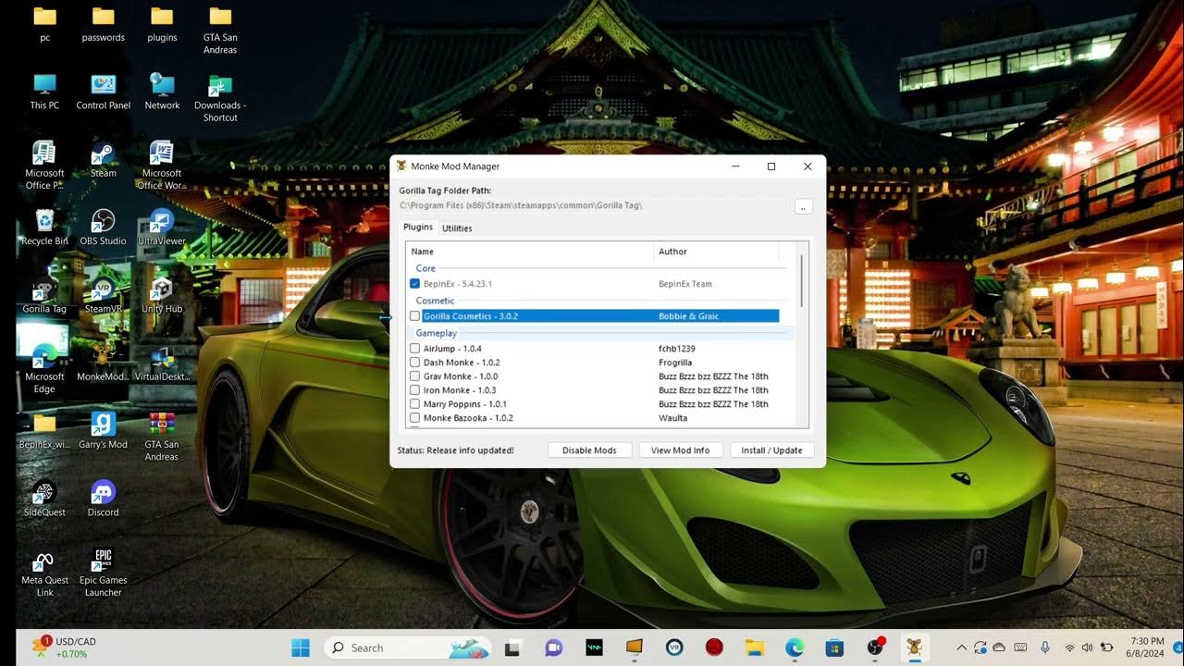This screenshot has width=1184, height=666.
Task: Select the Epic Games Launcher icon
Action: (103, 572)
